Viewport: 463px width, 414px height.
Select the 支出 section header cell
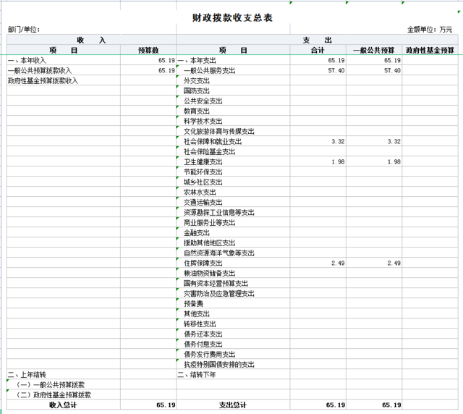pyautogui.click(x=318, y=41)
